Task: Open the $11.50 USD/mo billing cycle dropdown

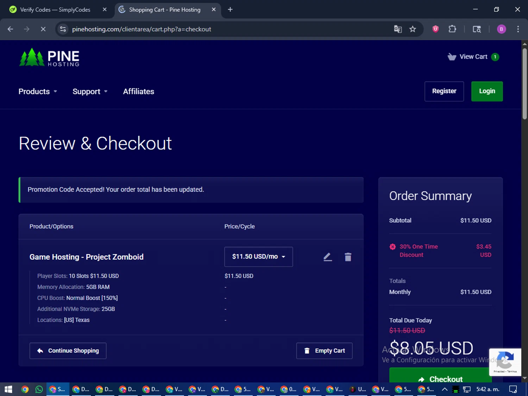Action: pyautogui.click(x=258, y=257)
